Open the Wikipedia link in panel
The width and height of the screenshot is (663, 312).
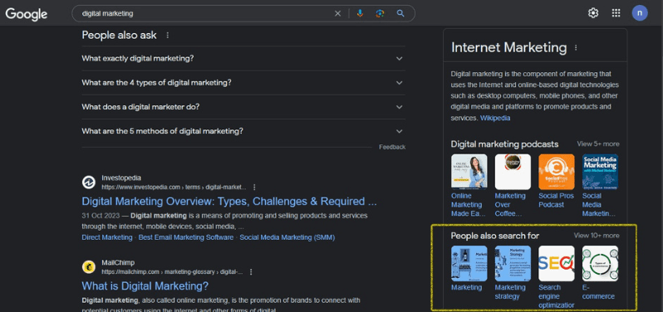point(494,118)
